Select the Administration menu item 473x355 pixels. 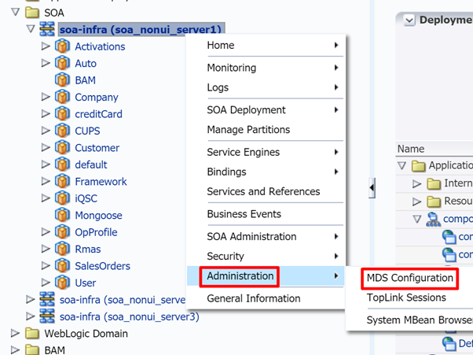point(266,275)
